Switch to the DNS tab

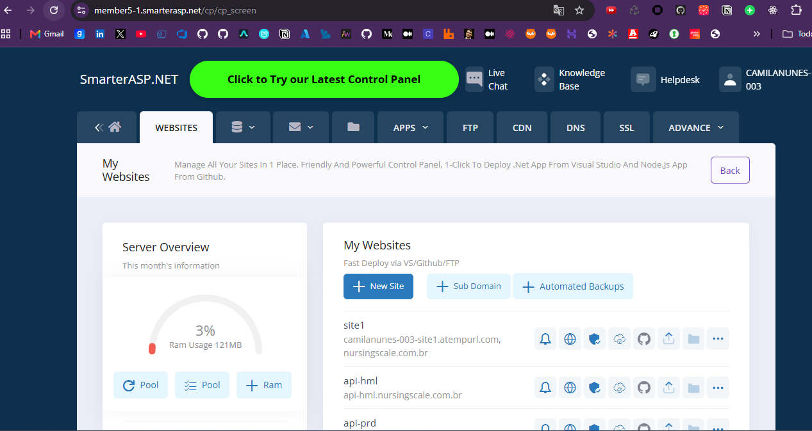coord(576,127)
